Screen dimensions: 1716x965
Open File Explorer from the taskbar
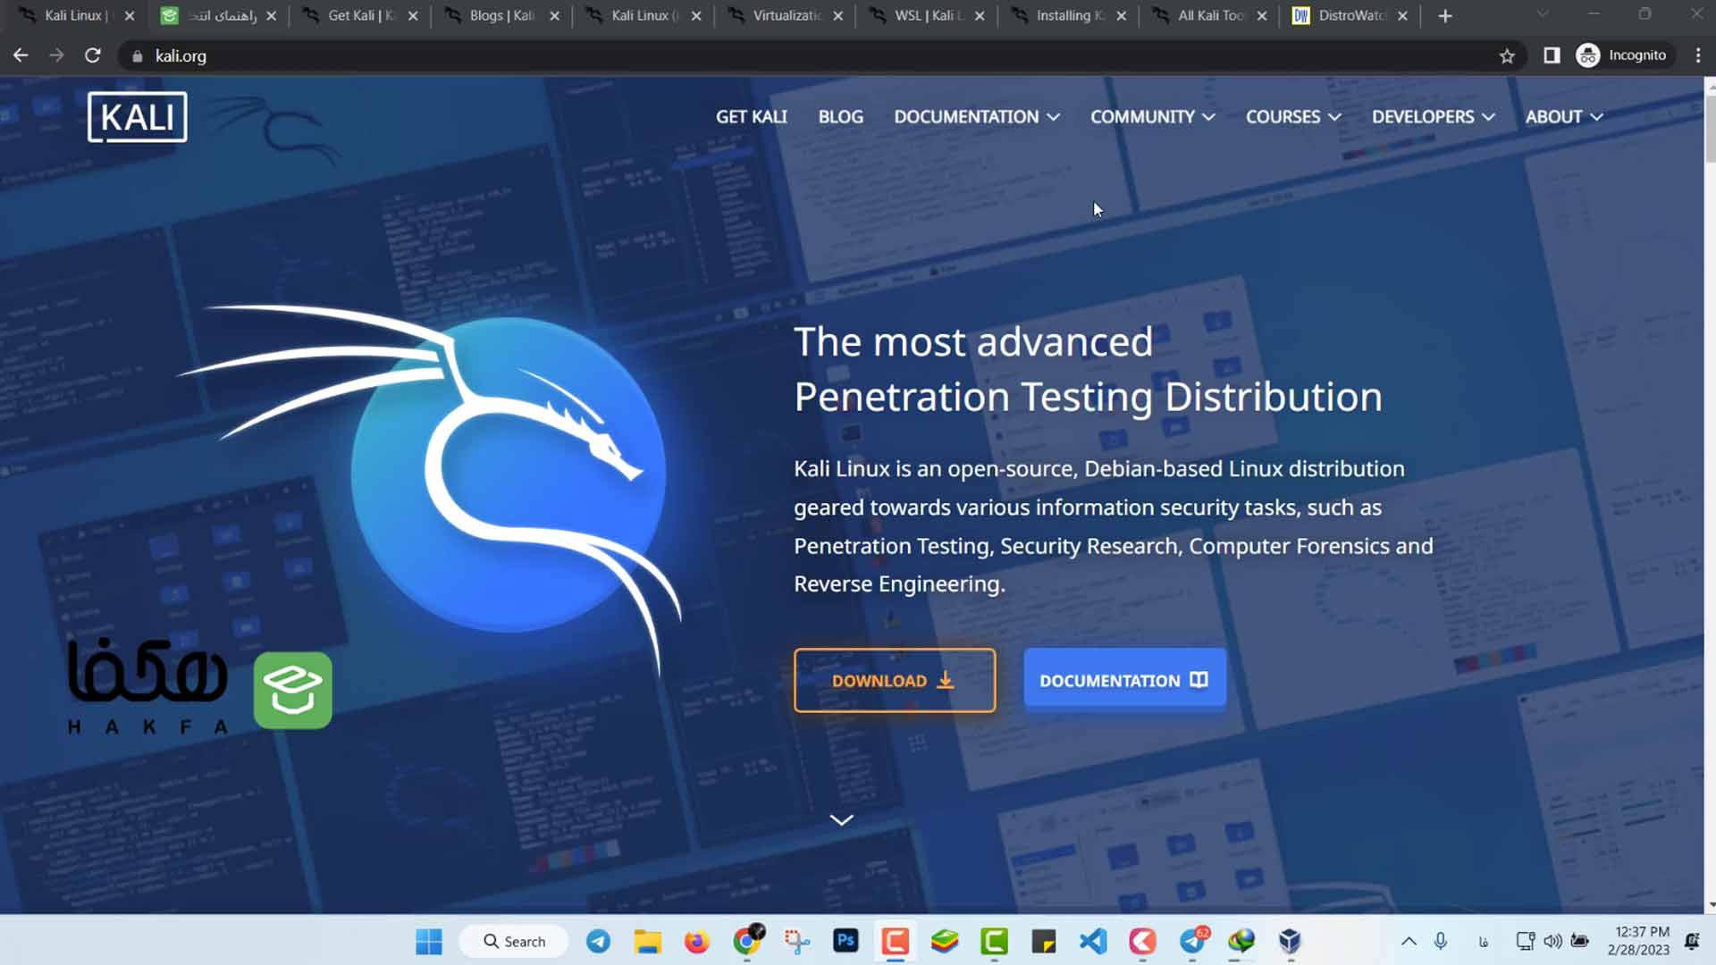click(647, 941)
